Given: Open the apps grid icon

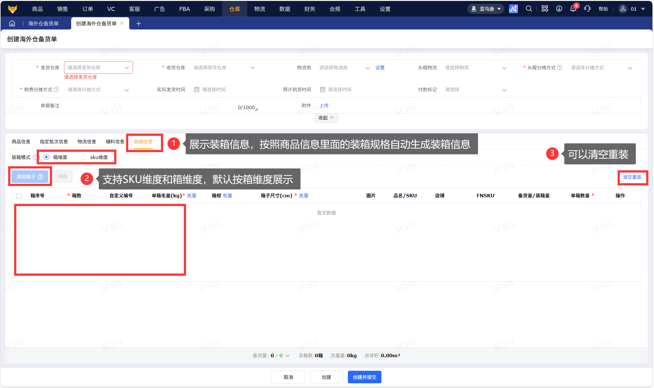Looking at the screenshot, I should click(545, 9).
